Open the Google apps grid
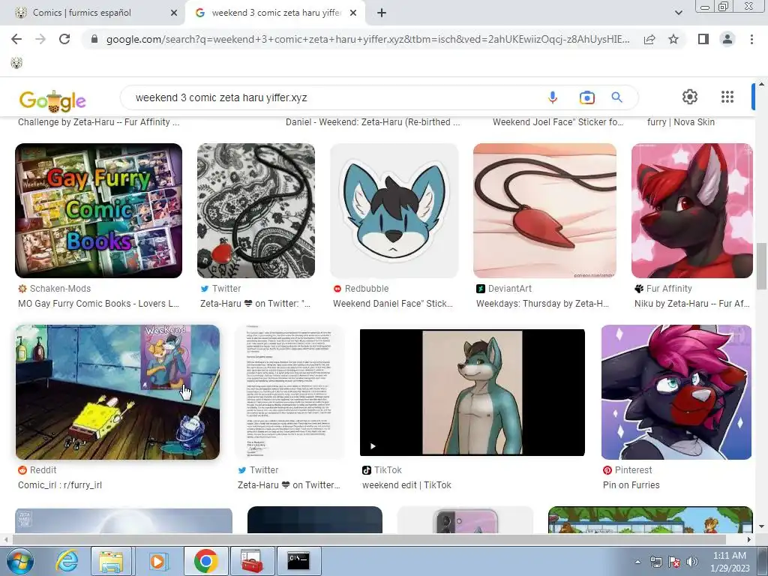768x576 pixels. (x=727, y=97)
